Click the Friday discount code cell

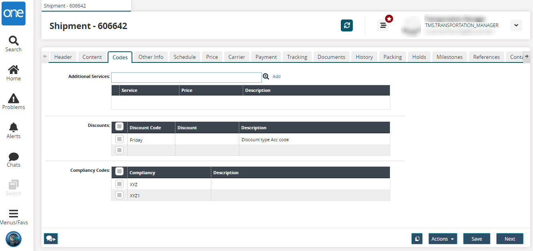click(151, 140)
